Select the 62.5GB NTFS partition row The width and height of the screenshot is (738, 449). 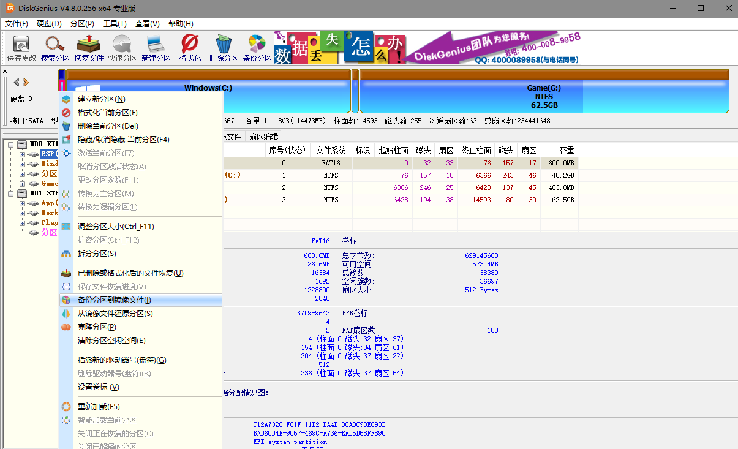401,200
